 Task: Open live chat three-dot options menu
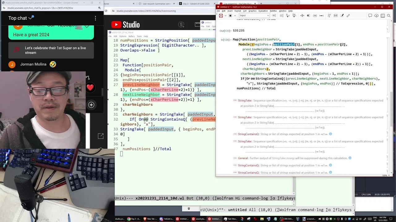pos(95,18)
